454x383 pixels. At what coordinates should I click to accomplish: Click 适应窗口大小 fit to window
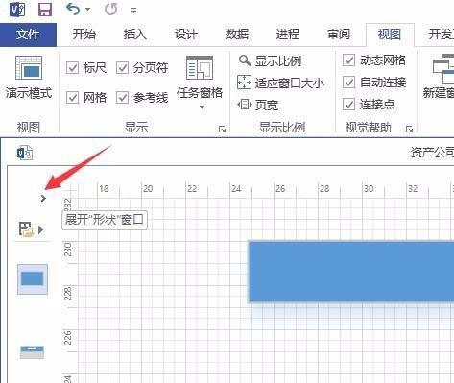click(x=280, y=83)
